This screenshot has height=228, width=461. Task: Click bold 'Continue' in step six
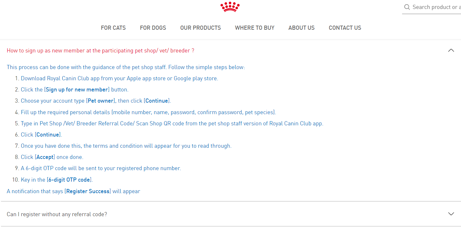pos(48,135)
